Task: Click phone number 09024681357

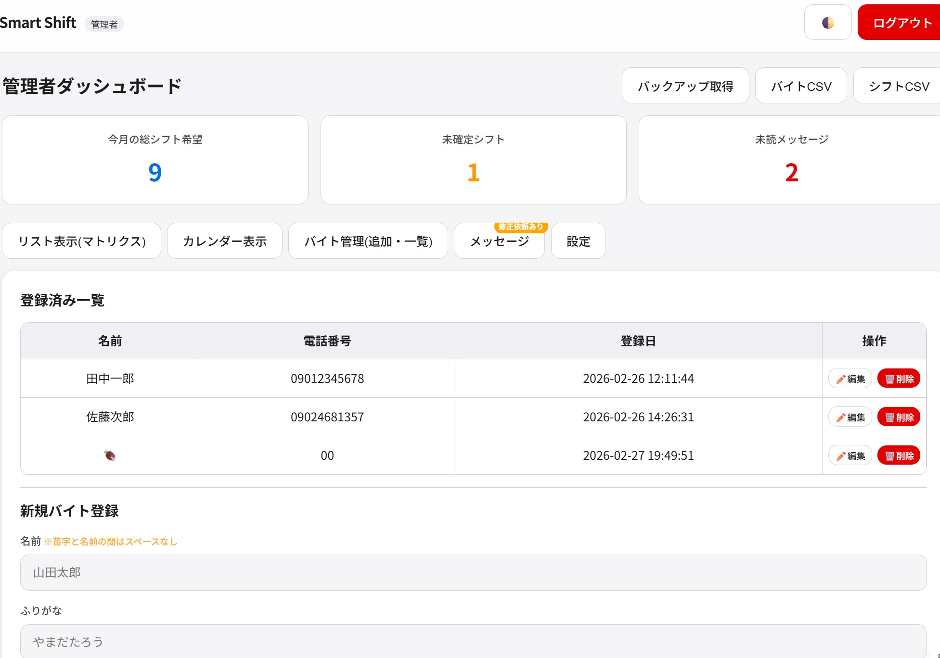Action: (327, 417)
